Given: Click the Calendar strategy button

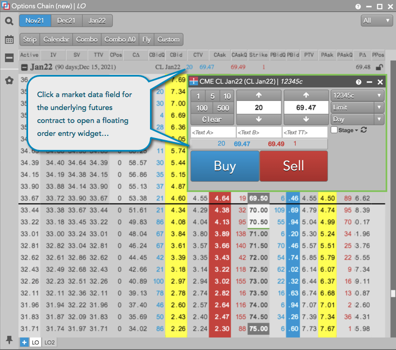Looking at the screenshot, I should click(56, 39).
